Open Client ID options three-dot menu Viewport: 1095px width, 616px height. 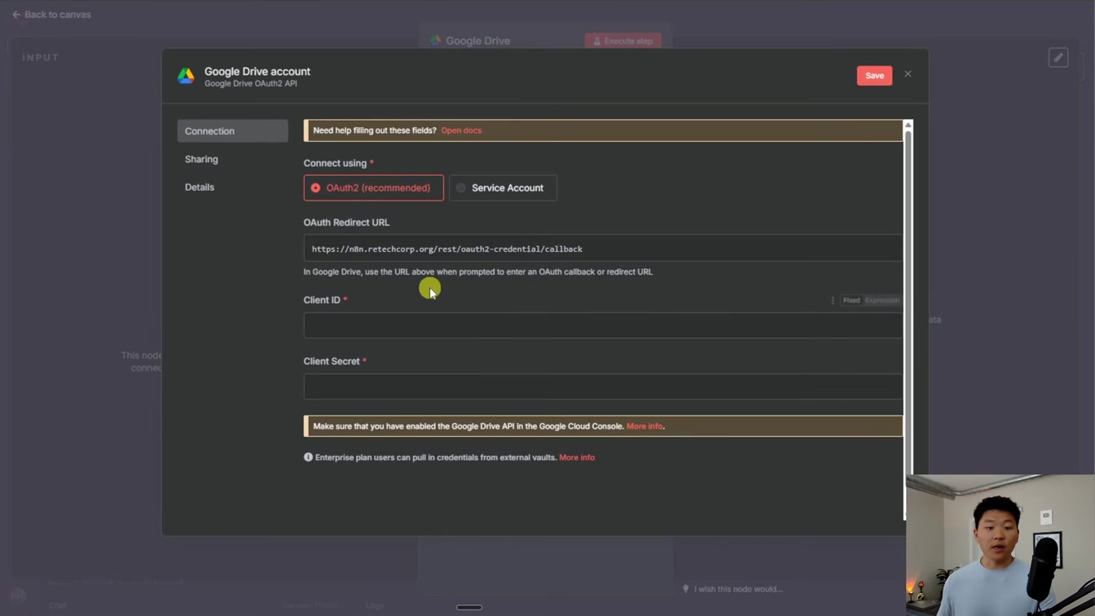click(x=833, y=301)
